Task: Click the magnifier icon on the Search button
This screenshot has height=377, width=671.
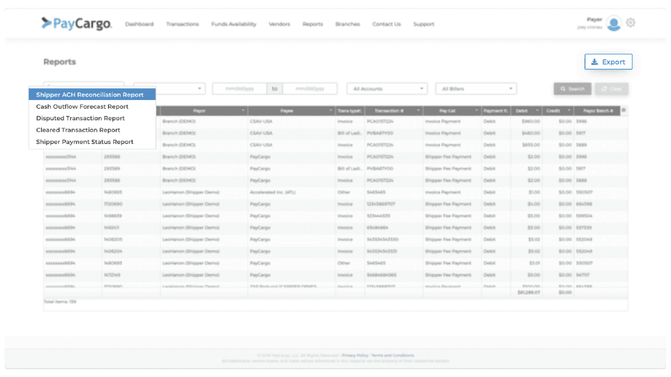Action: coord(563,88)
